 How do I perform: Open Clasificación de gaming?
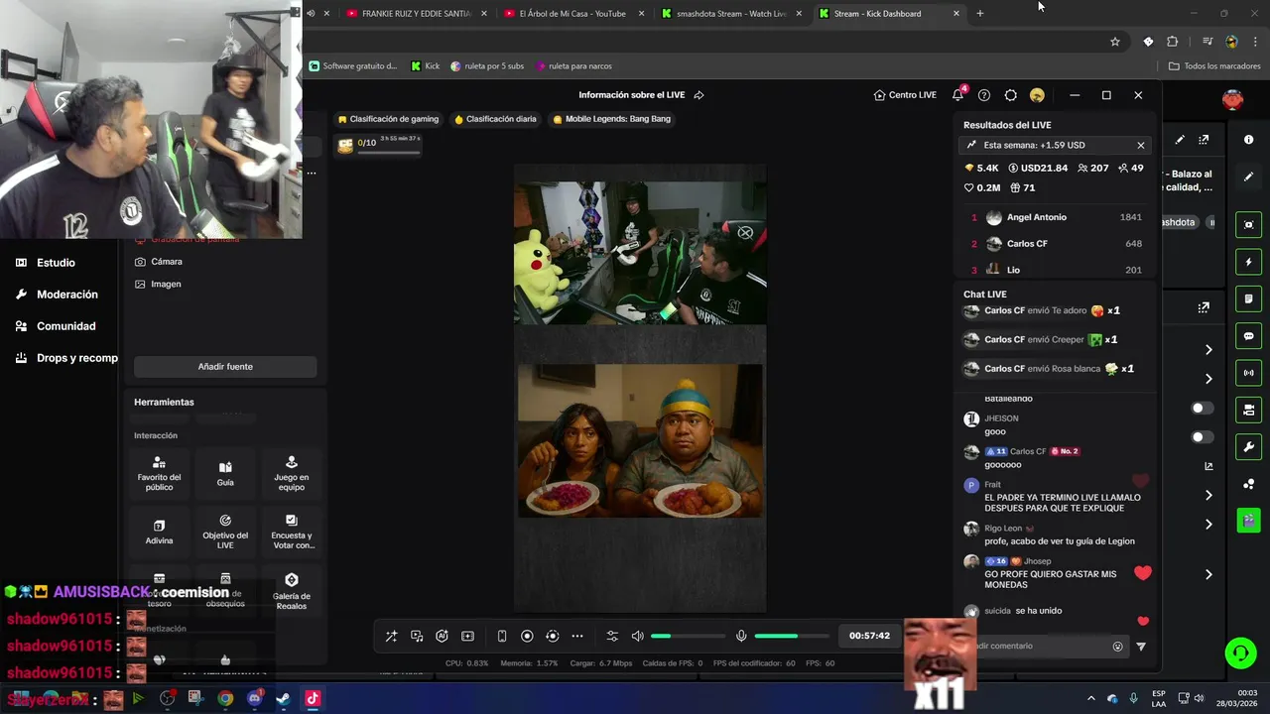[388, 119]
